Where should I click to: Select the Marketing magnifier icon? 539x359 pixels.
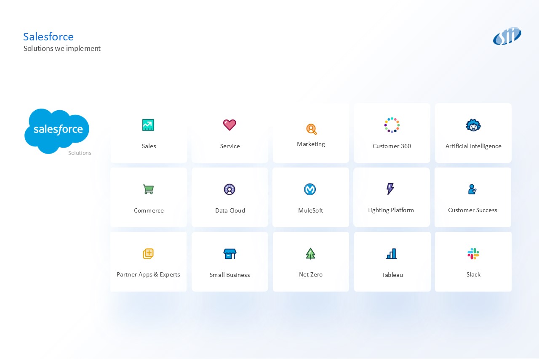coord(311,129)
